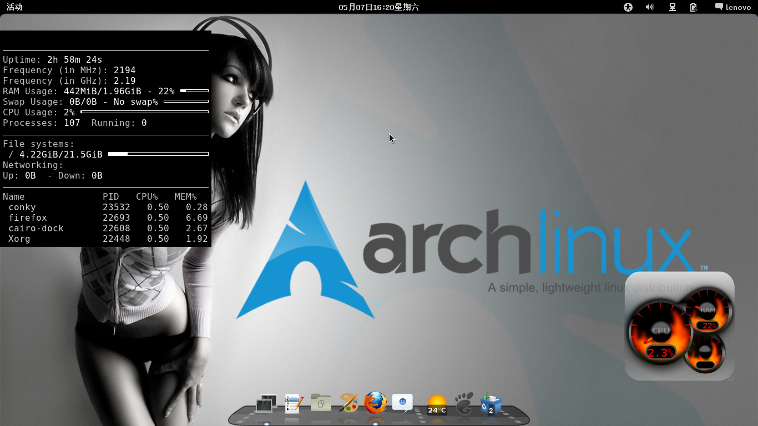Image resolution: width=758 pixels, height=426 pixels.
Task: Open the lenovo user menu
Action: tap(732, 7)
